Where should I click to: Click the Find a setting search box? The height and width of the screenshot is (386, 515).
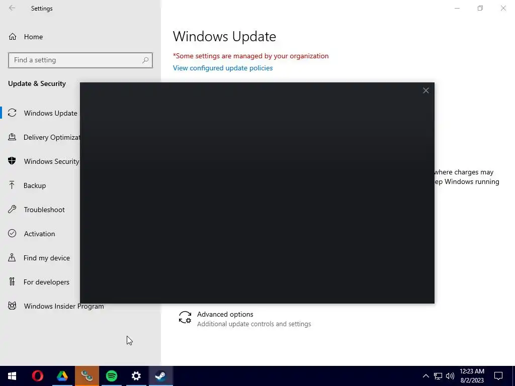(80, 60)
